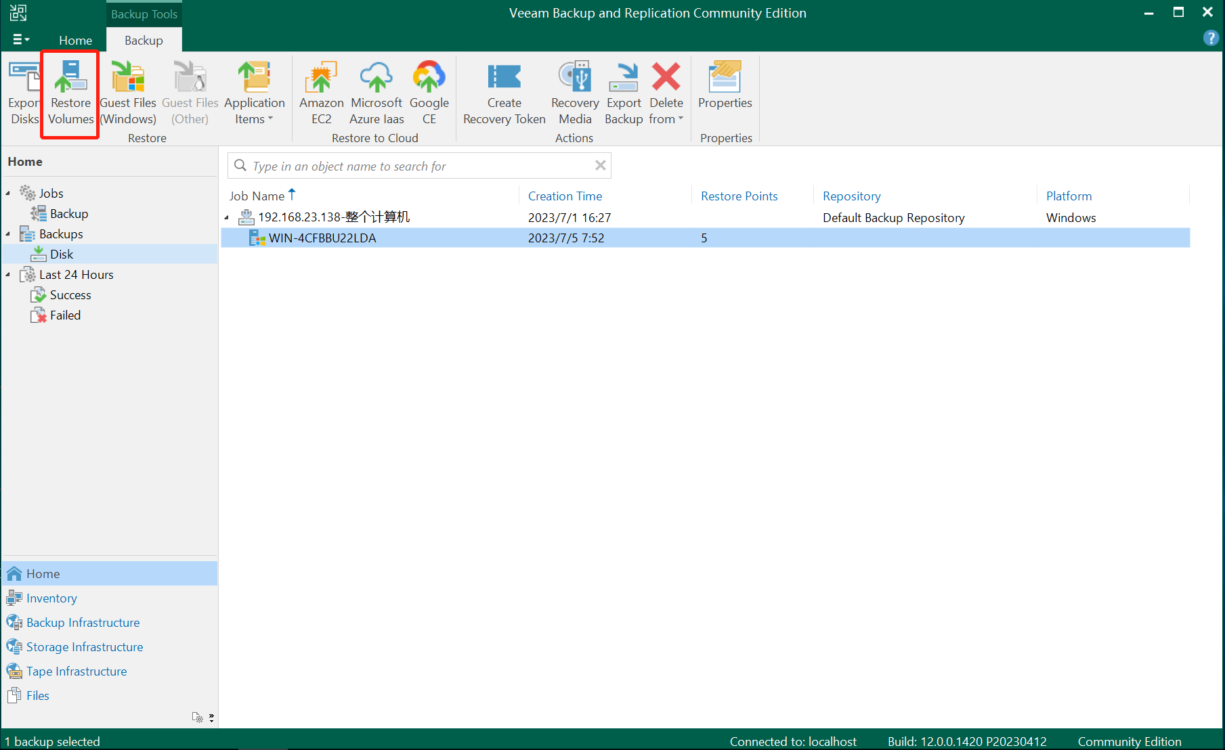Click the Default Backup Repository cell

click(893, 217)
